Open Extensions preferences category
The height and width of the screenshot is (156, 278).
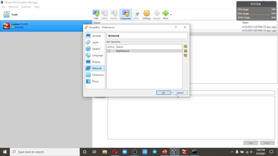(95, 75)
